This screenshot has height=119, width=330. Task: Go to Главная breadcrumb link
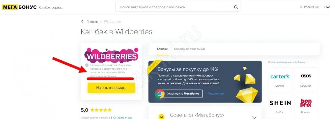click(93, 21)
